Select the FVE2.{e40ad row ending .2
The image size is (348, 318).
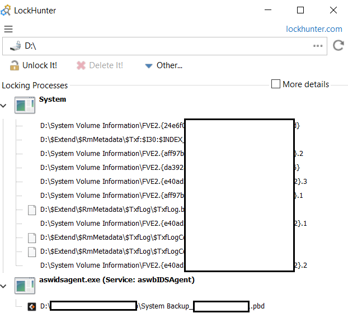(173, 265)
